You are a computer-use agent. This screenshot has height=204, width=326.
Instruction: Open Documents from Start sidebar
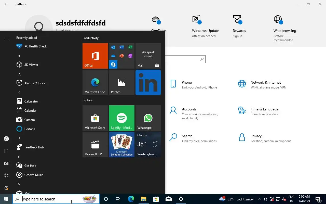click(x=6, y=151)
